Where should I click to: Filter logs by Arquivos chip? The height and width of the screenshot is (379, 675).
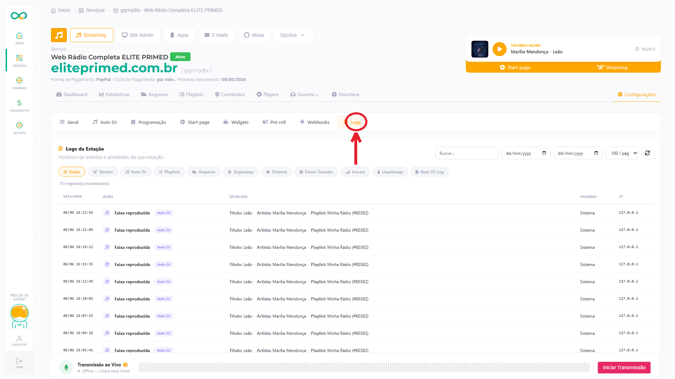(204, 172)
